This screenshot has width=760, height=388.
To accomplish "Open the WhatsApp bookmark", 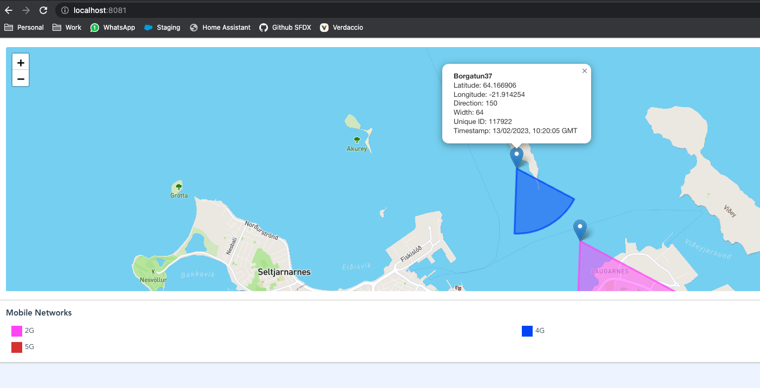I will point(113,27).
